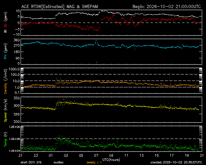Viewport: 206px width, 165px height.
Task: Click the green 'Temp (K)' axis label
Action: coord(5,139)
